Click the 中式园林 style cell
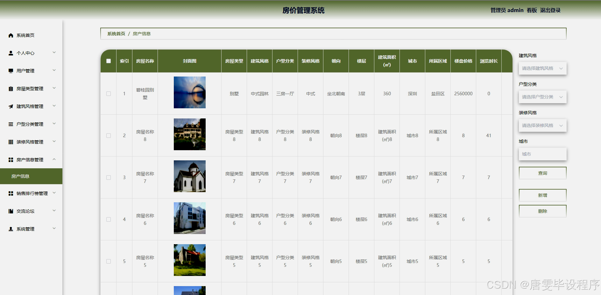This screenshot has height=295, width=601. (x=260, y=94)
